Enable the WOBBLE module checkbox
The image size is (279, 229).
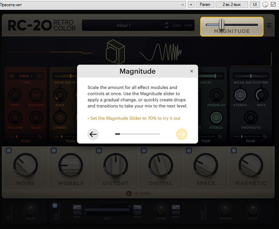(x=54, y=150)
